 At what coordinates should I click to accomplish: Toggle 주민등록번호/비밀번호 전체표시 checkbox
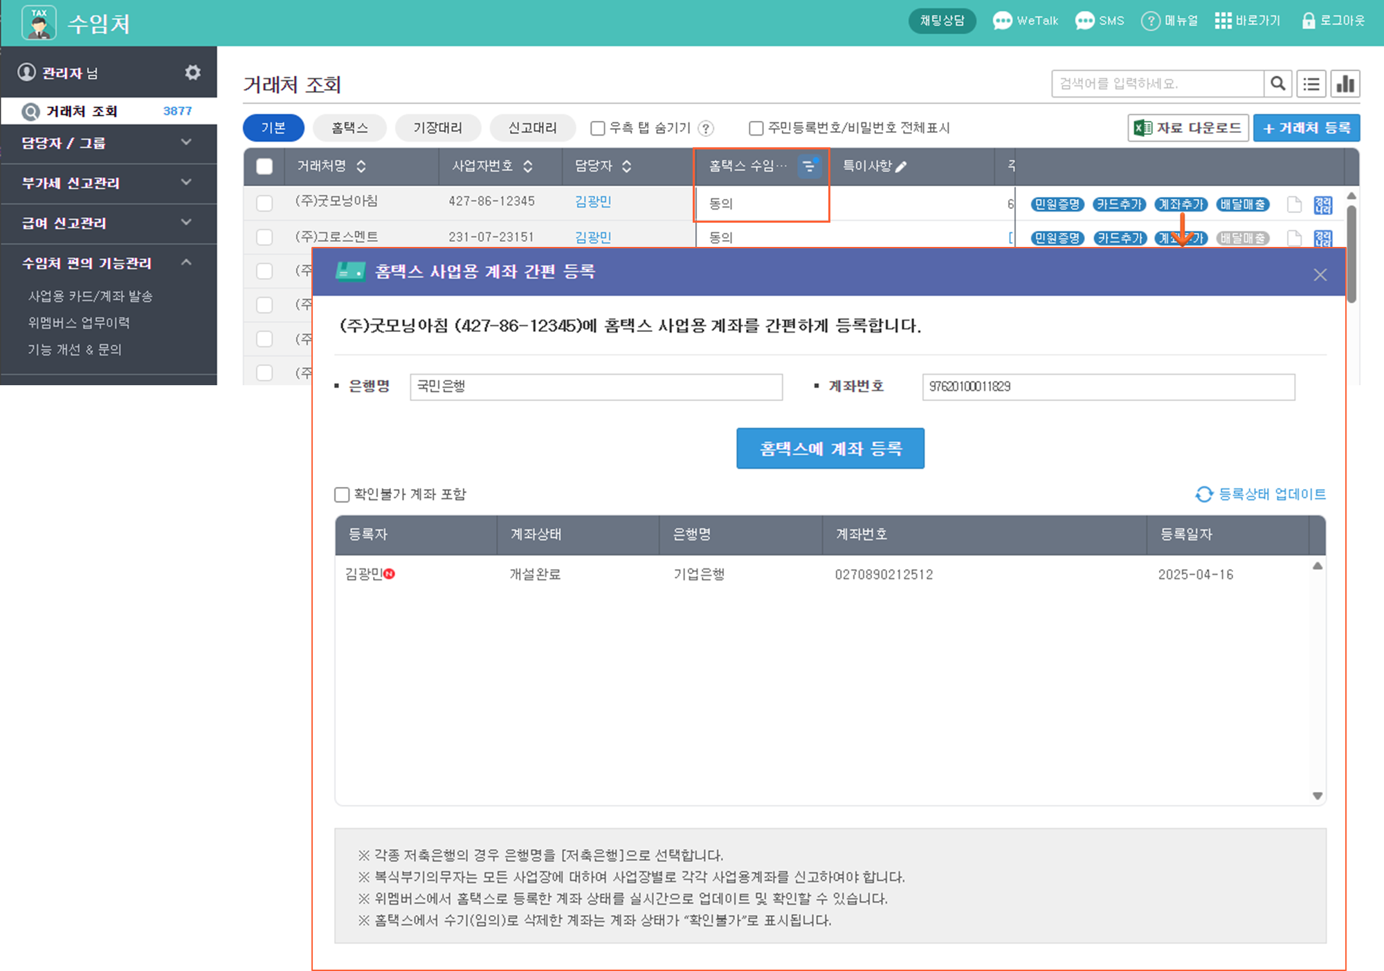(756, 129)
